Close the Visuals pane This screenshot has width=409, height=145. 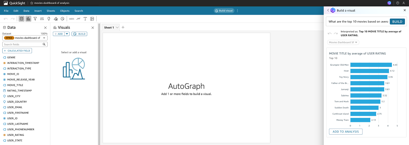[x=93, y=28]
